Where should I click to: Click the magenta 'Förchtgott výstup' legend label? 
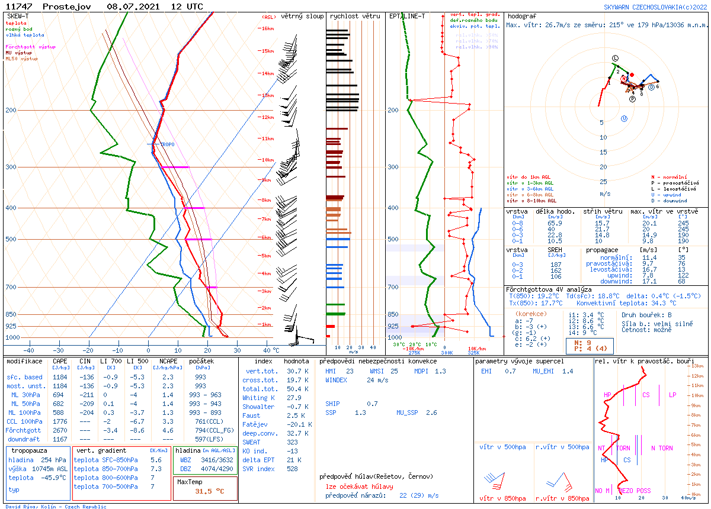pos(31,47)
